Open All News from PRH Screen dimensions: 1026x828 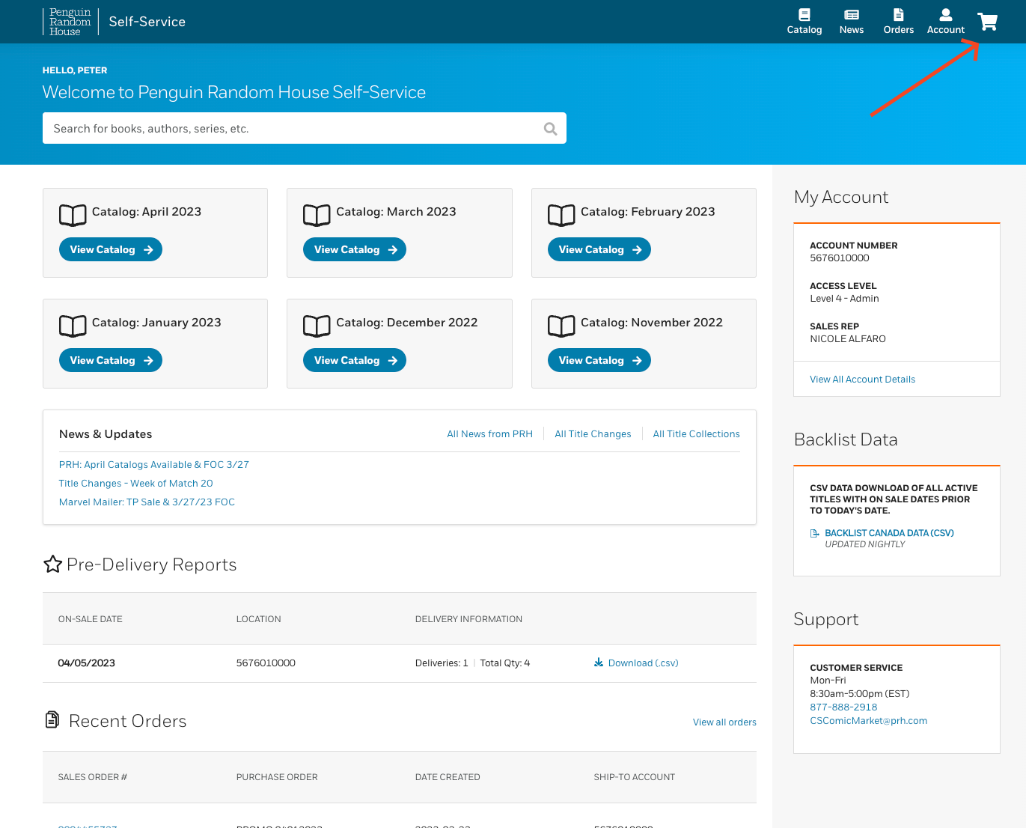point(489,434)
